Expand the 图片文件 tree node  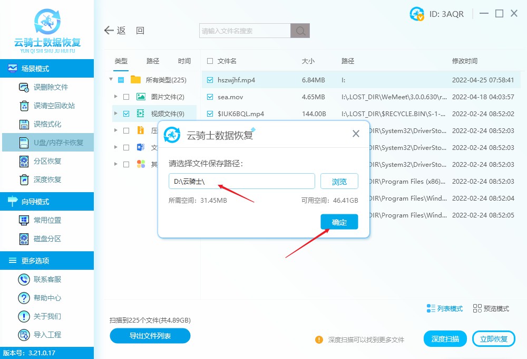tap(115, 97)
